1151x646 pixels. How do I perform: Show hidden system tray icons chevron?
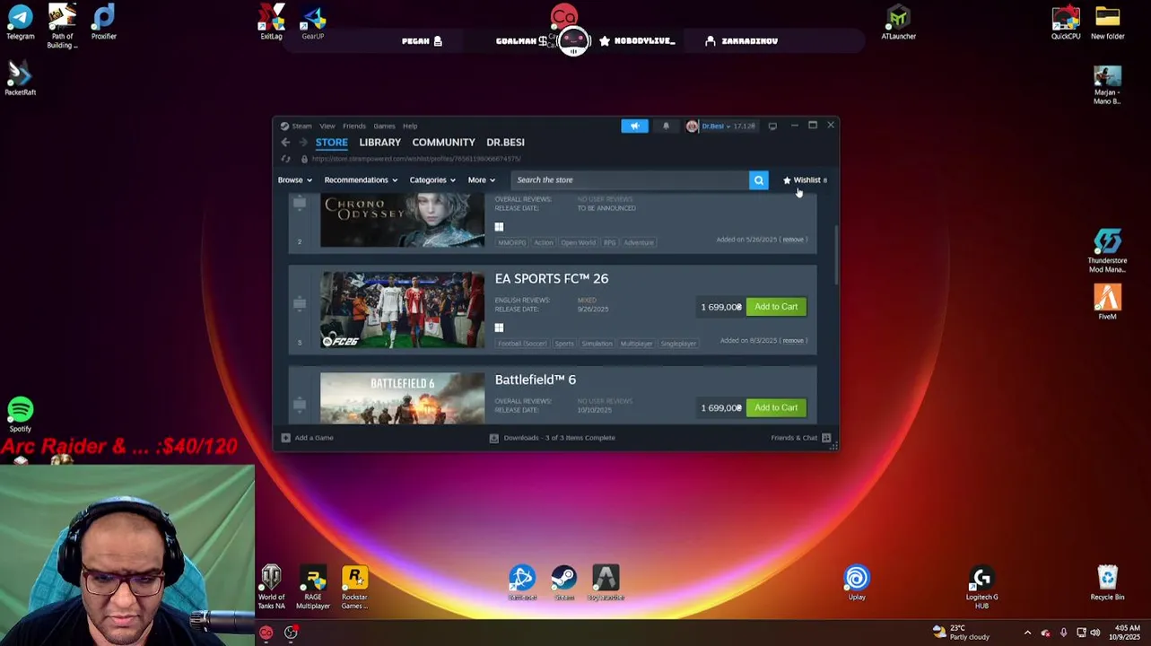pos(1027,633)
